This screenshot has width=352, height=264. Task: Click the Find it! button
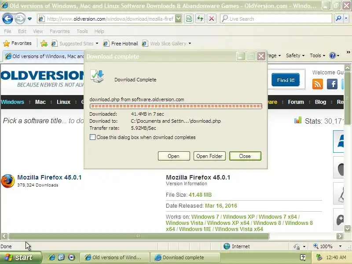point(286,80)
